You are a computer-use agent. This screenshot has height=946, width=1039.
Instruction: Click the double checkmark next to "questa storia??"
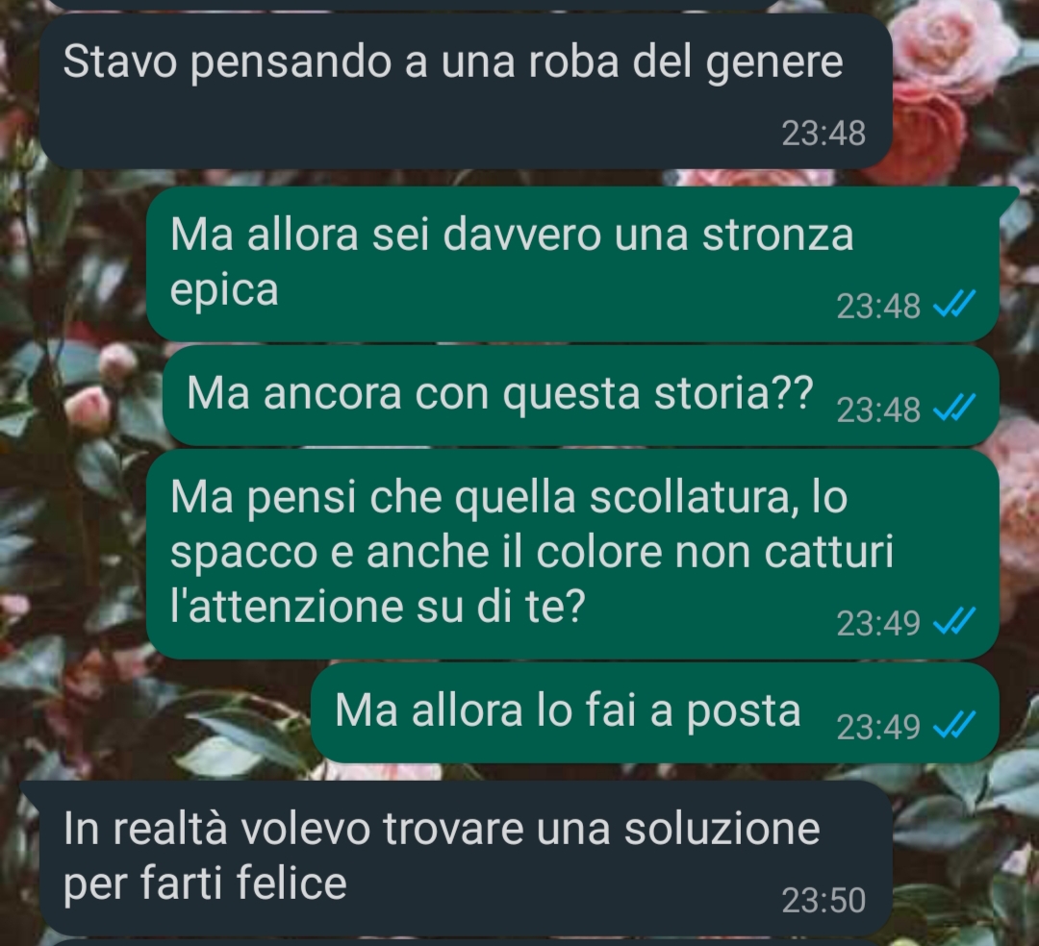[954, 408]
